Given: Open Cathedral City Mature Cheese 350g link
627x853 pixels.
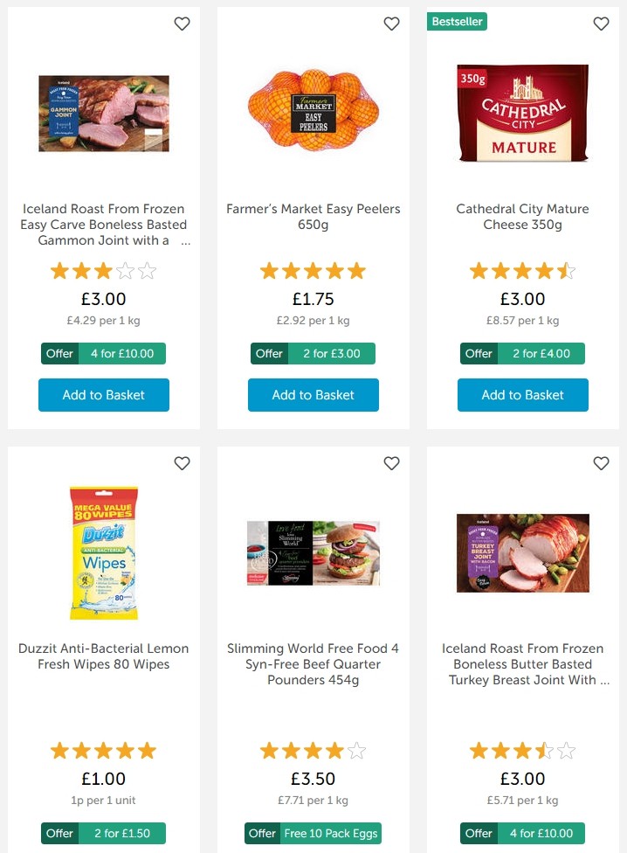Looking at the screenshot, I should point(523,217).
